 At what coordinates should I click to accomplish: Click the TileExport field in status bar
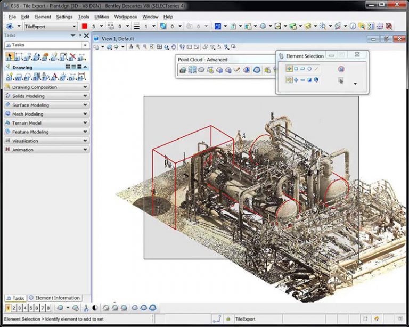(258, 319)
